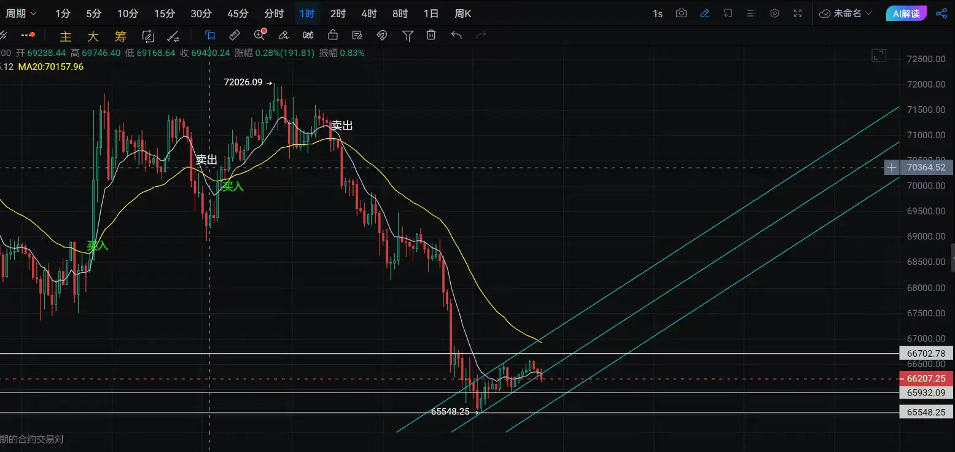Toggle the 大 indicator
Image resolution: width=955 pixels, height=452 pixels.
click(x=93, y=36)
